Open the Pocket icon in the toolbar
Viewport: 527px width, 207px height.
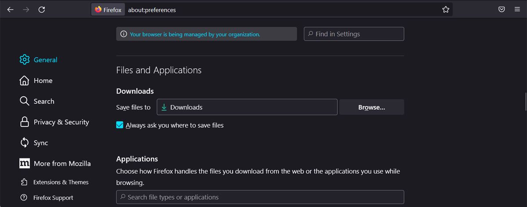(x=502, y=9)
